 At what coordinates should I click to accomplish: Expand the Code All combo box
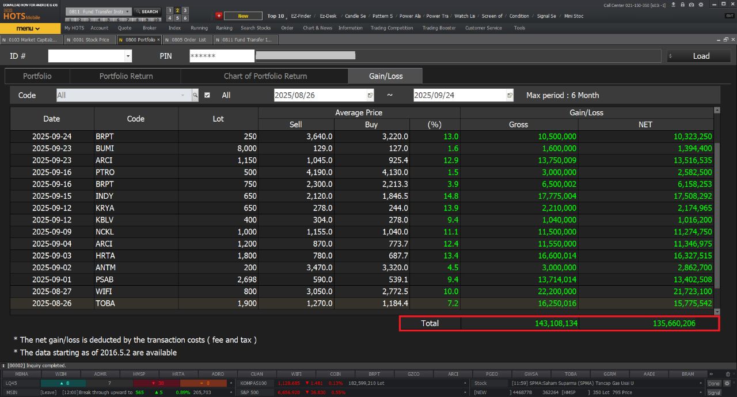[x=183, y=95]
